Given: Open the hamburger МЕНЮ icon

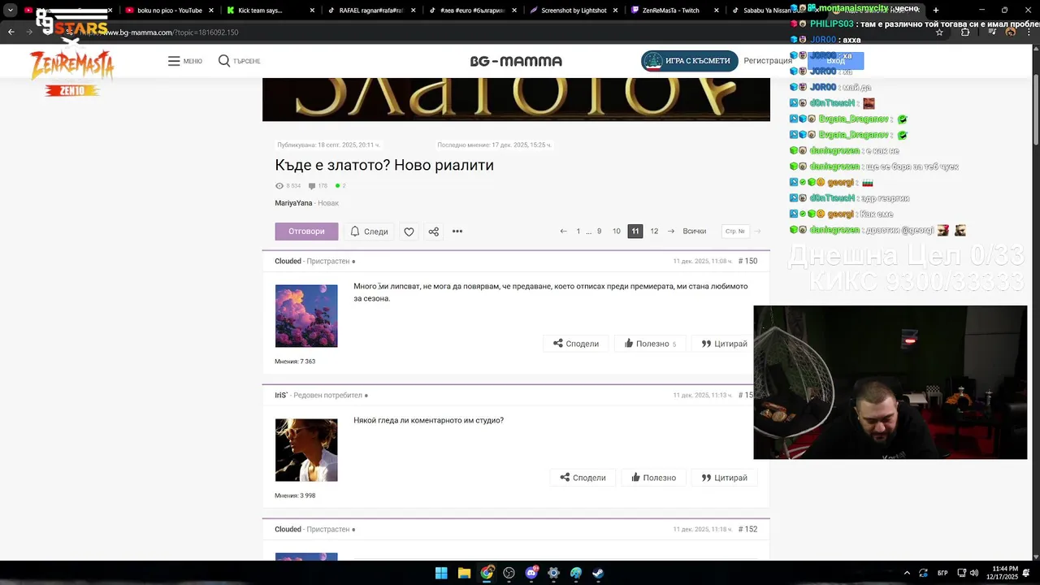Looking at the screenshot, I should [174, 61].
